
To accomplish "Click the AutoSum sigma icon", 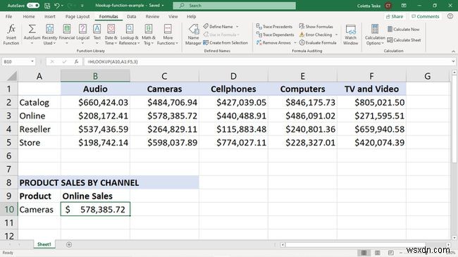I will 32,29.
